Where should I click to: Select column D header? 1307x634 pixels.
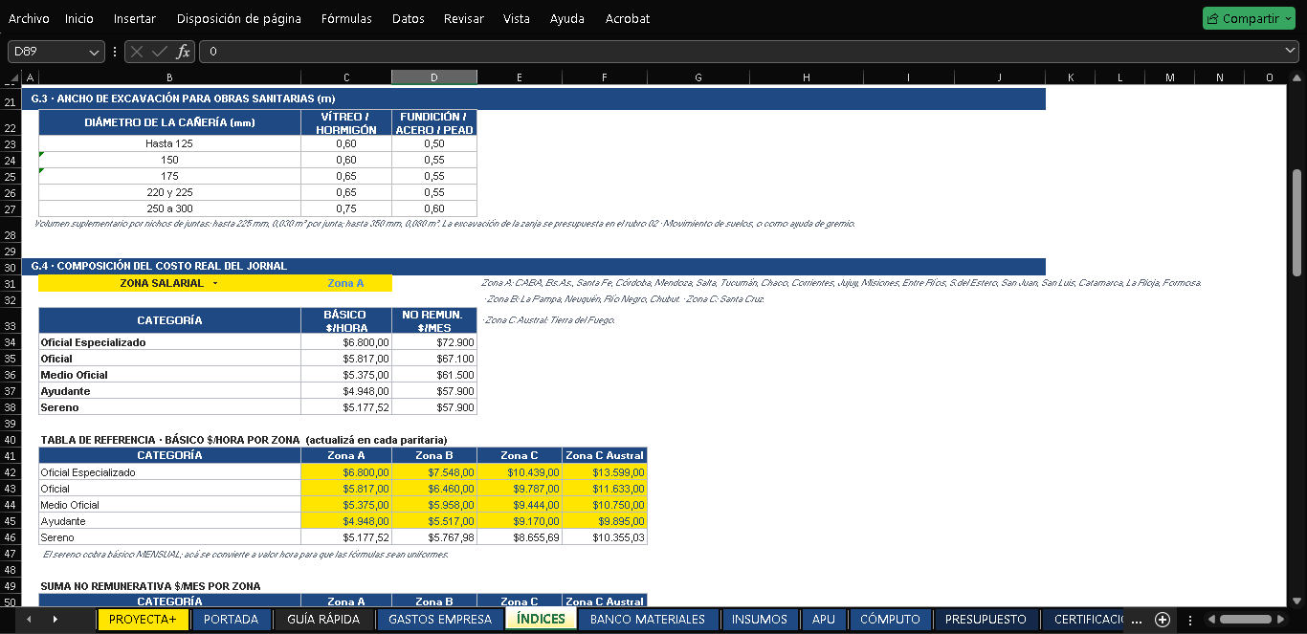click(434, 77)
